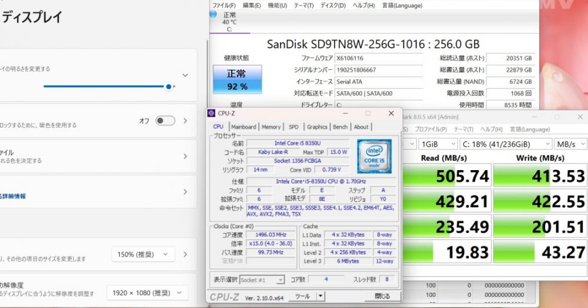588x308 pixels.
Task: Click the Intel Core i5 logo badge
Action: coord(374,156)
